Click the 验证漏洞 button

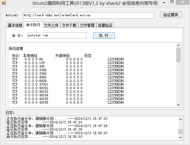(x=171, y=15)
